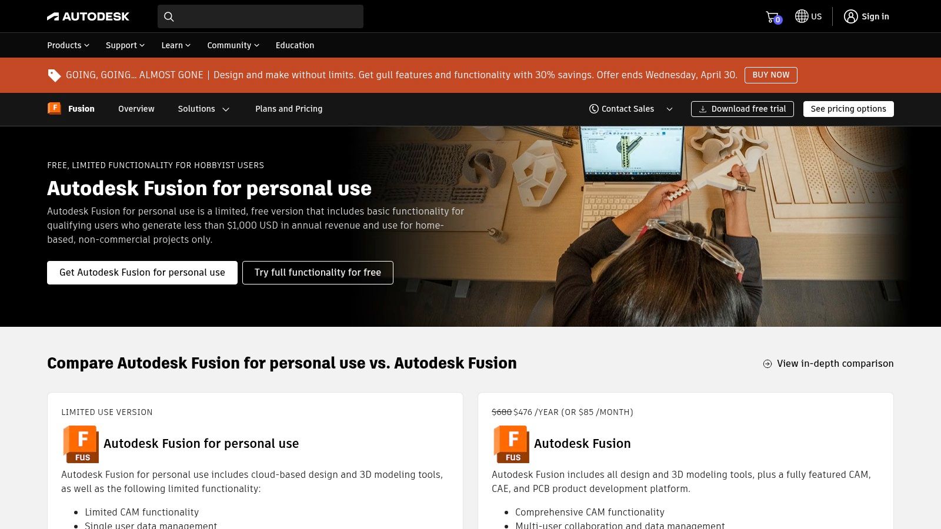Viewport: 941px width, 529px height.
Task: Select the Fusion label in product nav
Action: (81, 109)
